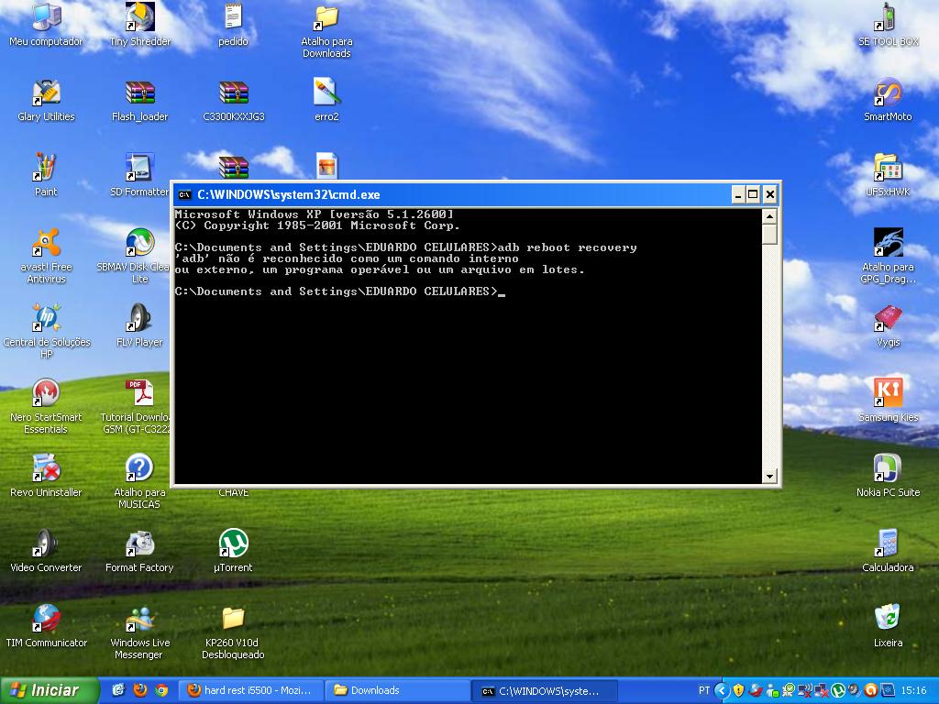Select the Lixeira recycle bin icon
Screen dimensions: 939x704
coord(888,625)
